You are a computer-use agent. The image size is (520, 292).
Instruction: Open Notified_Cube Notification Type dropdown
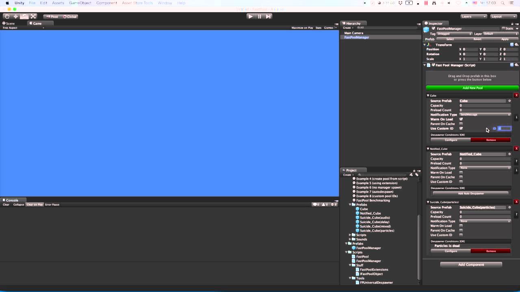[485, 168]
